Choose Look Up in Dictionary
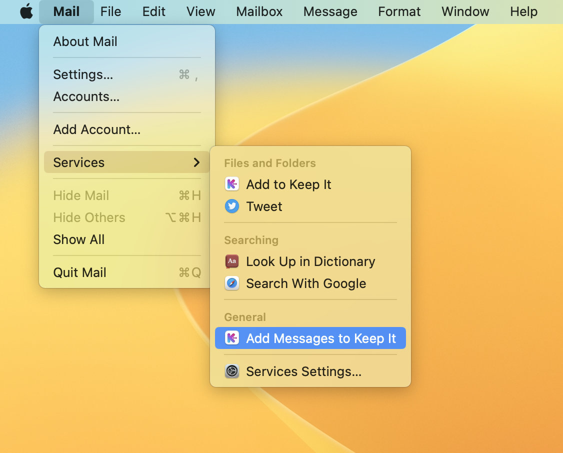This screenshot has width=563, height=453. [x=310, y=261]
